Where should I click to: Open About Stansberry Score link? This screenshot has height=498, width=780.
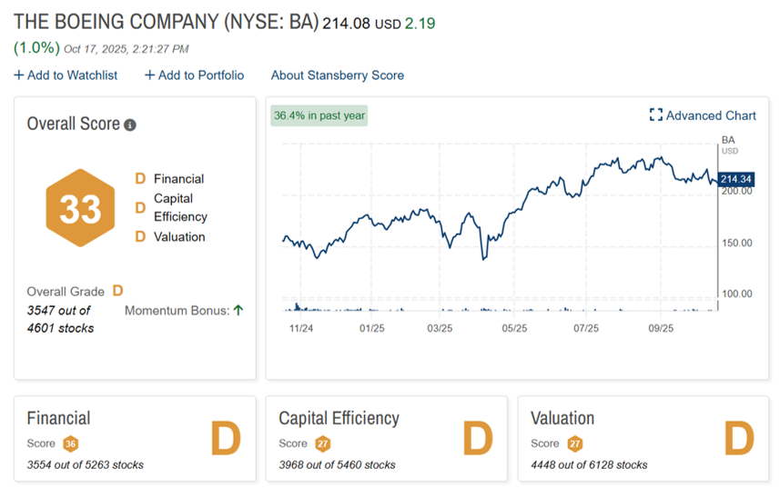pos(337,75)
